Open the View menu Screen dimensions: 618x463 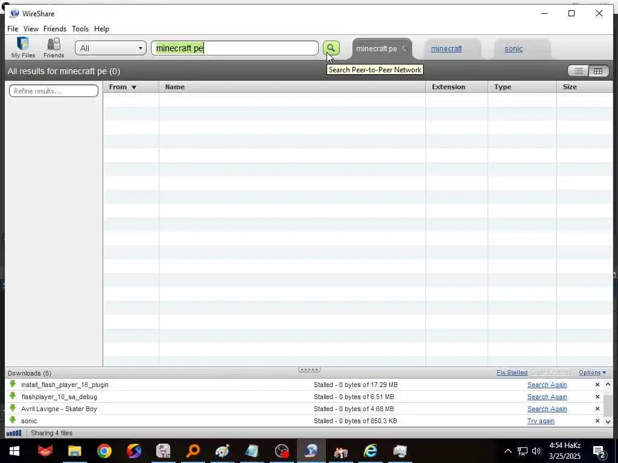(x=31, y=29)
